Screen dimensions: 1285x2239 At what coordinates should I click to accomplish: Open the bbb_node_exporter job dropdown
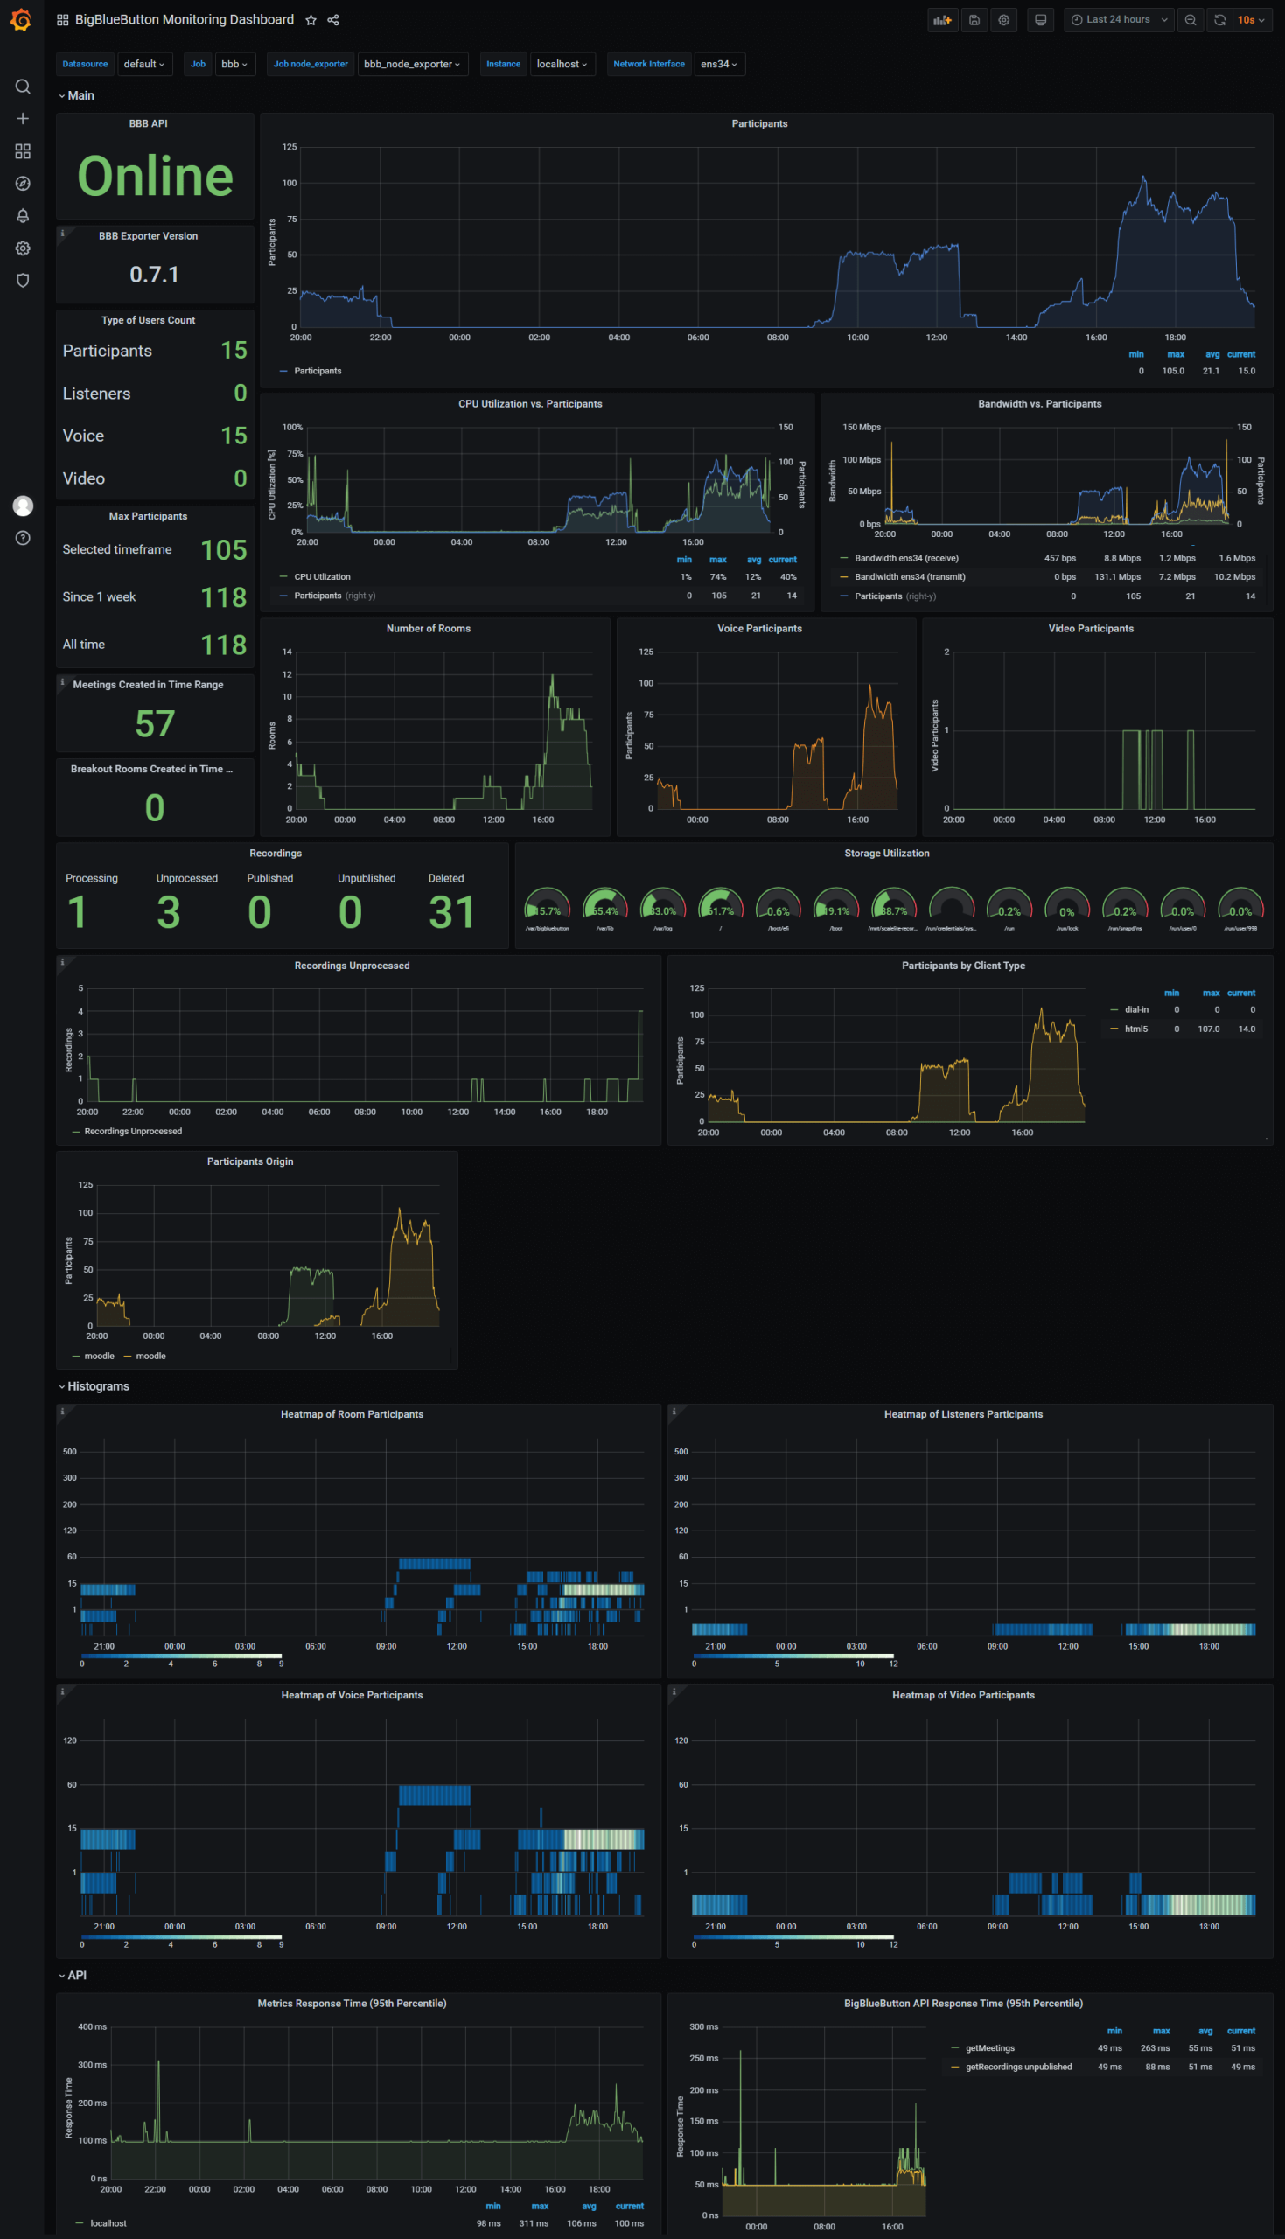[x=412, y=65]
